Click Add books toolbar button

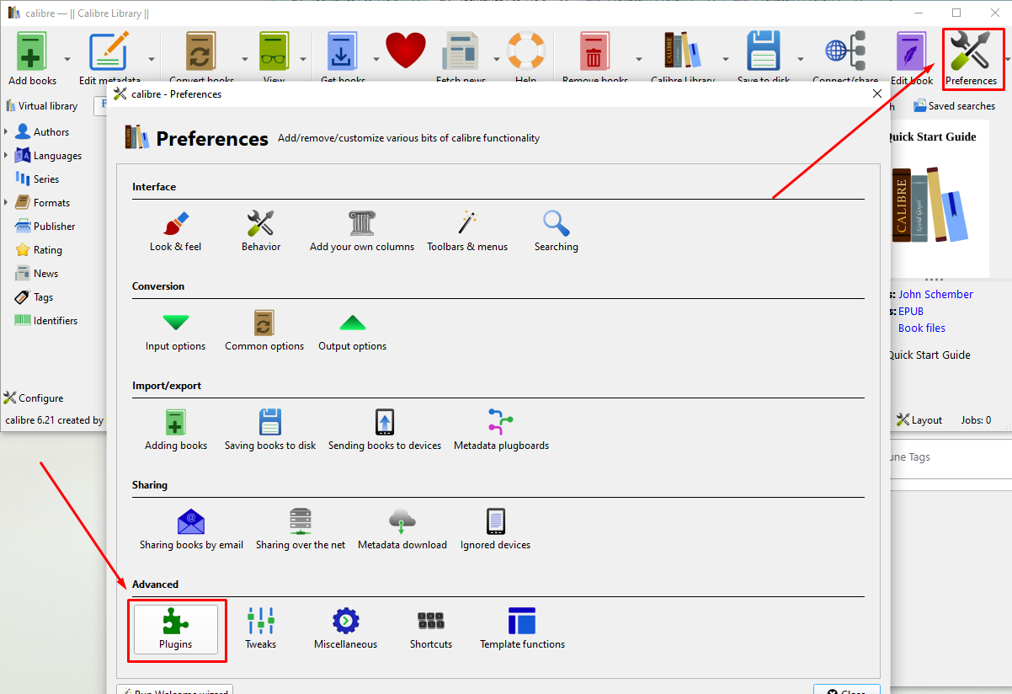tap(33, 58)
